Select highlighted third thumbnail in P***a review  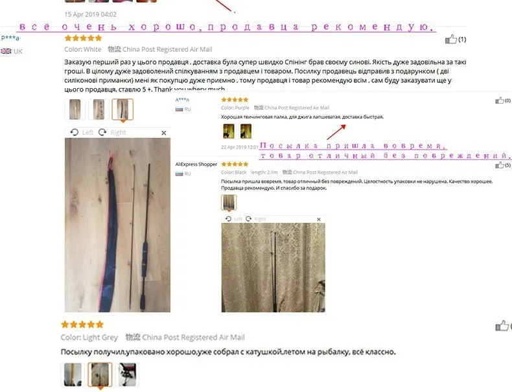[122, 109]
